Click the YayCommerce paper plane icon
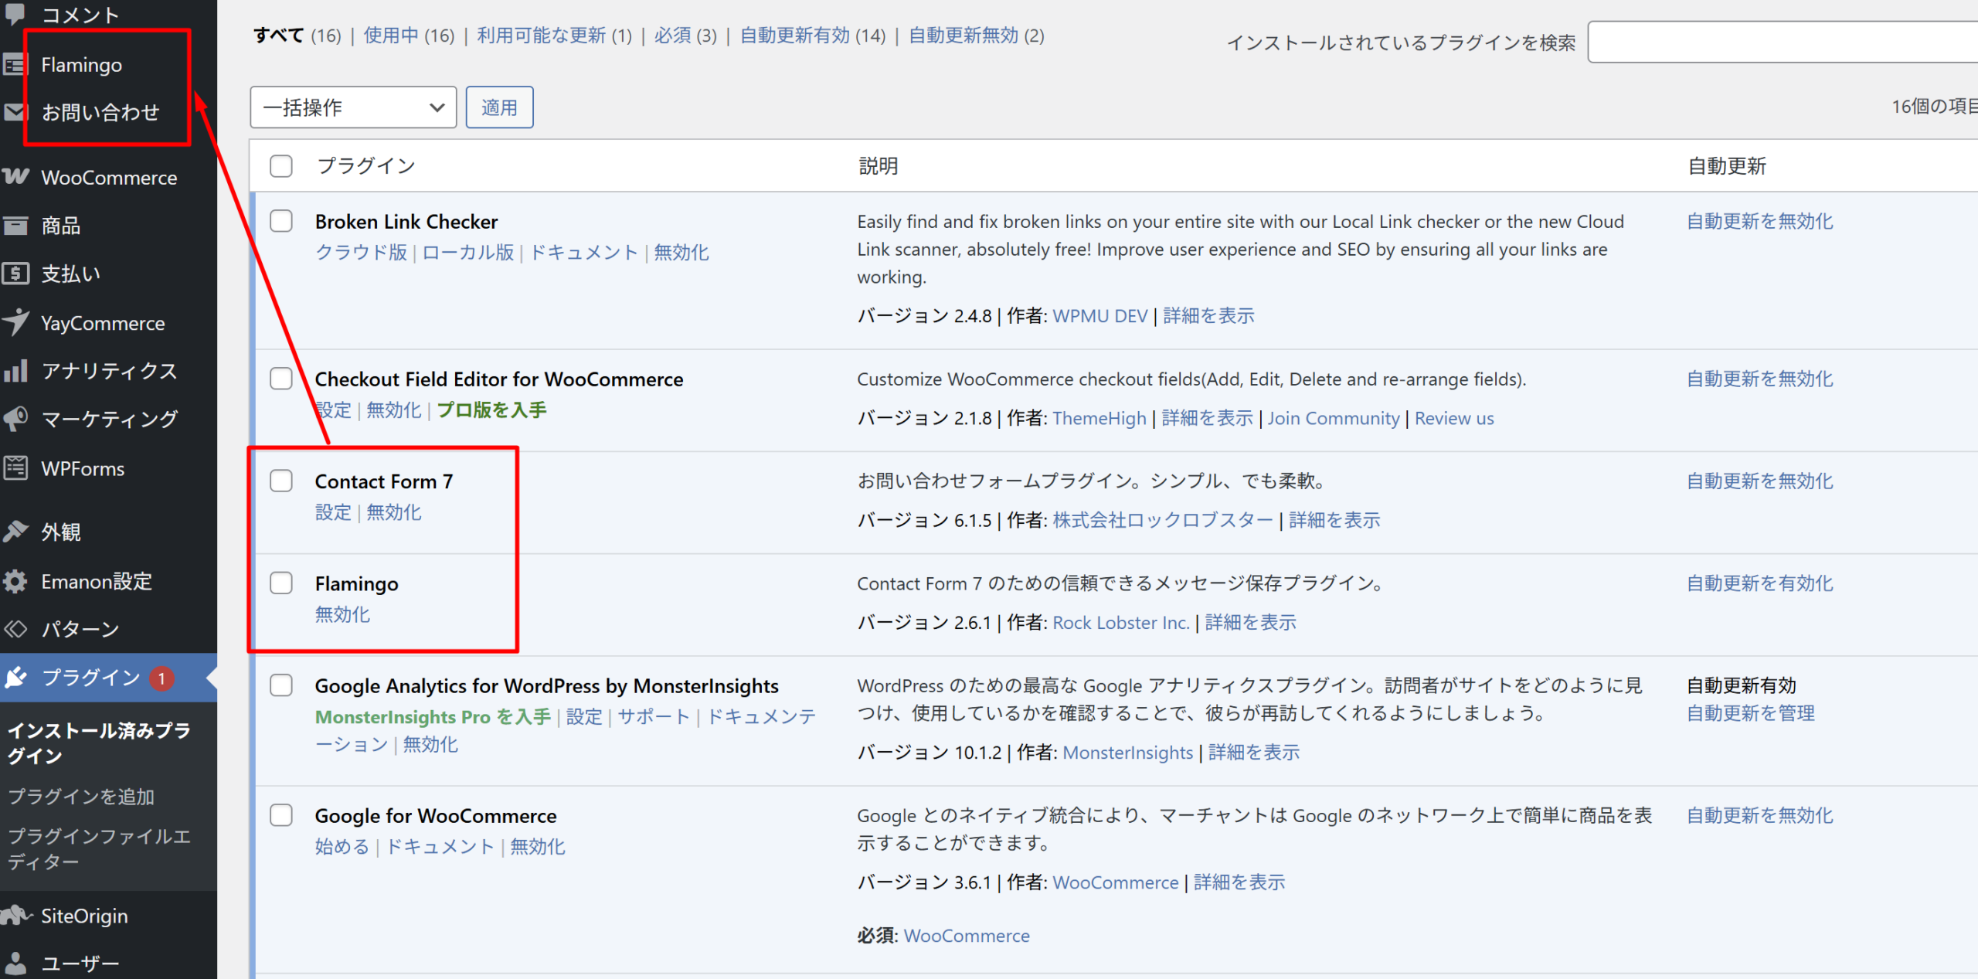The height and width of the screenshot is (979, 1978). coord(15,322)
